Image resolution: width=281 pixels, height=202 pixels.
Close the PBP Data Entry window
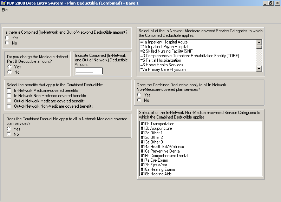point(277,3)
